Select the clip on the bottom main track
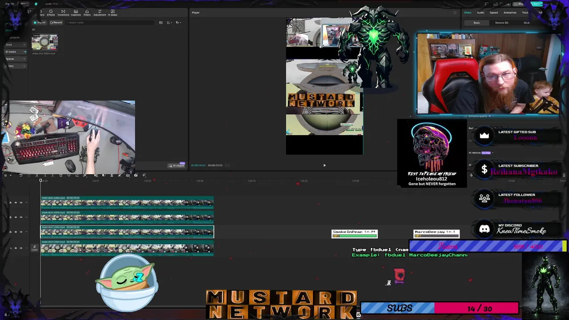The height and width of the screenshot is (320, 569). point(127,248)
